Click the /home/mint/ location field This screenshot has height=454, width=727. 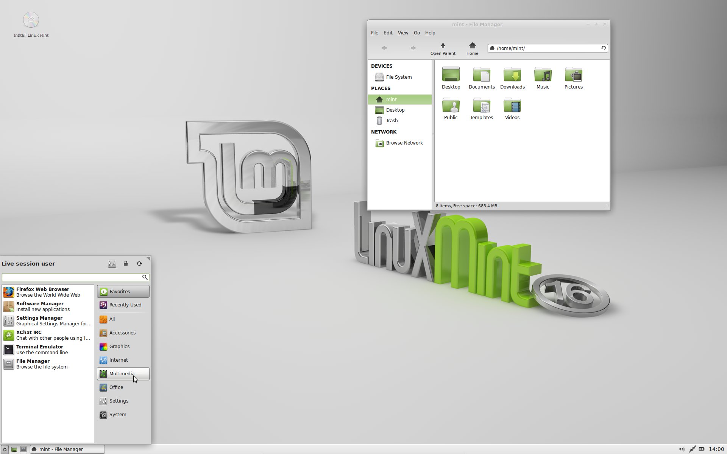click(548, 48)
